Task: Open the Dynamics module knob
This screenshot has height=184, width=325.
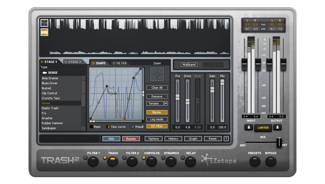Action: pyautogui.click(x=171, y=161)
